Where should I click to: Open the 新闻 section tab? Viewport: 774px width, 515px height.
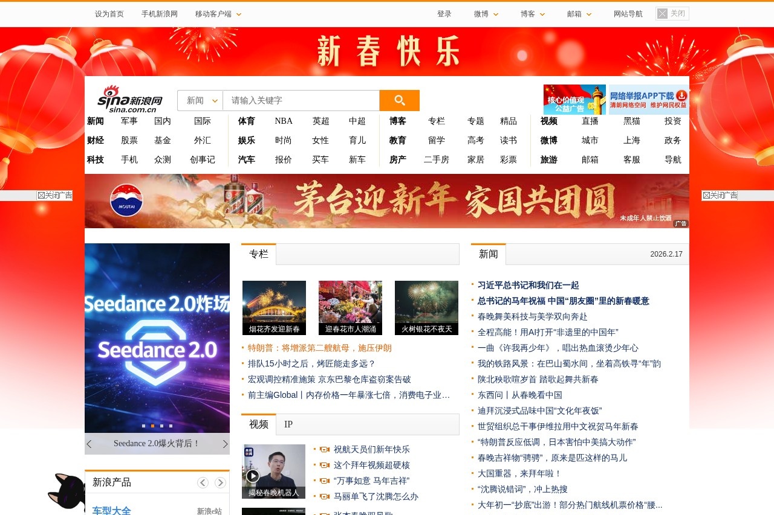pyautogui.click(x=489, y=254)
